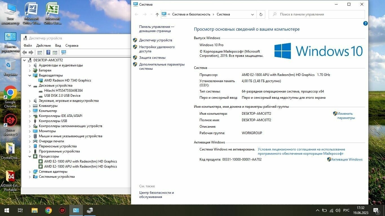385x216 pixels.
Task: Select the Driver Booster 9 desktop icon
Action: pos(10,125)
